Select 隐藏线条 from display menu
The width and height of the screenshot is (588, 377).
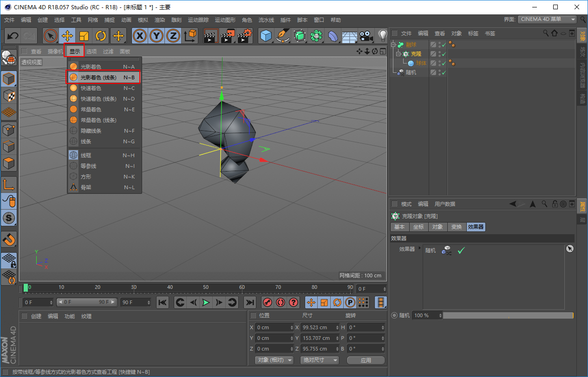[x=103, y=131]
